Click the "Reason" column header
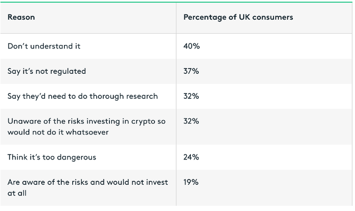Viewport: 355px width, 211px height. [x=21, y=18]
